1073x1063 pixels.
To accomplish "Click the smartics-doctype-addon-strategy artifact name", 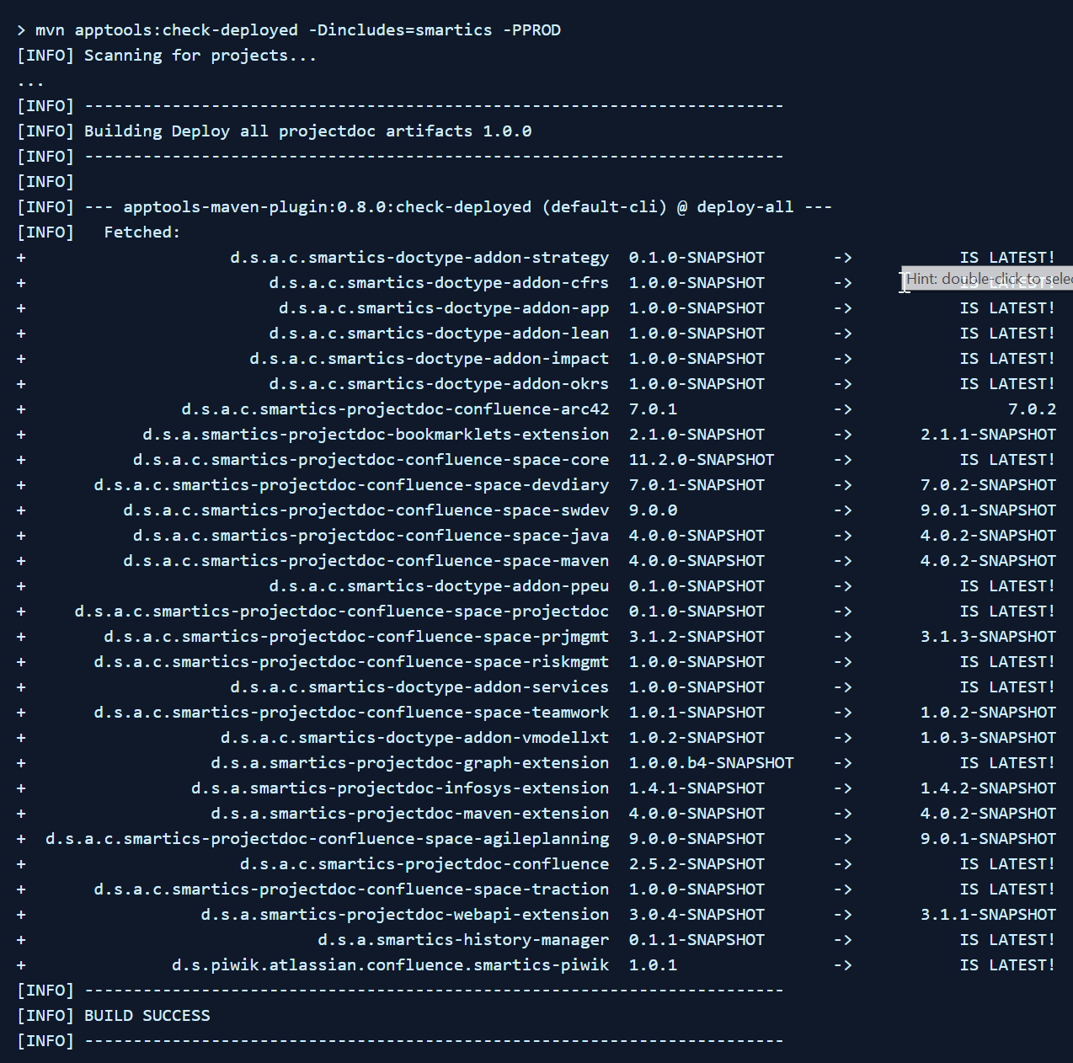I will (419, 258).
